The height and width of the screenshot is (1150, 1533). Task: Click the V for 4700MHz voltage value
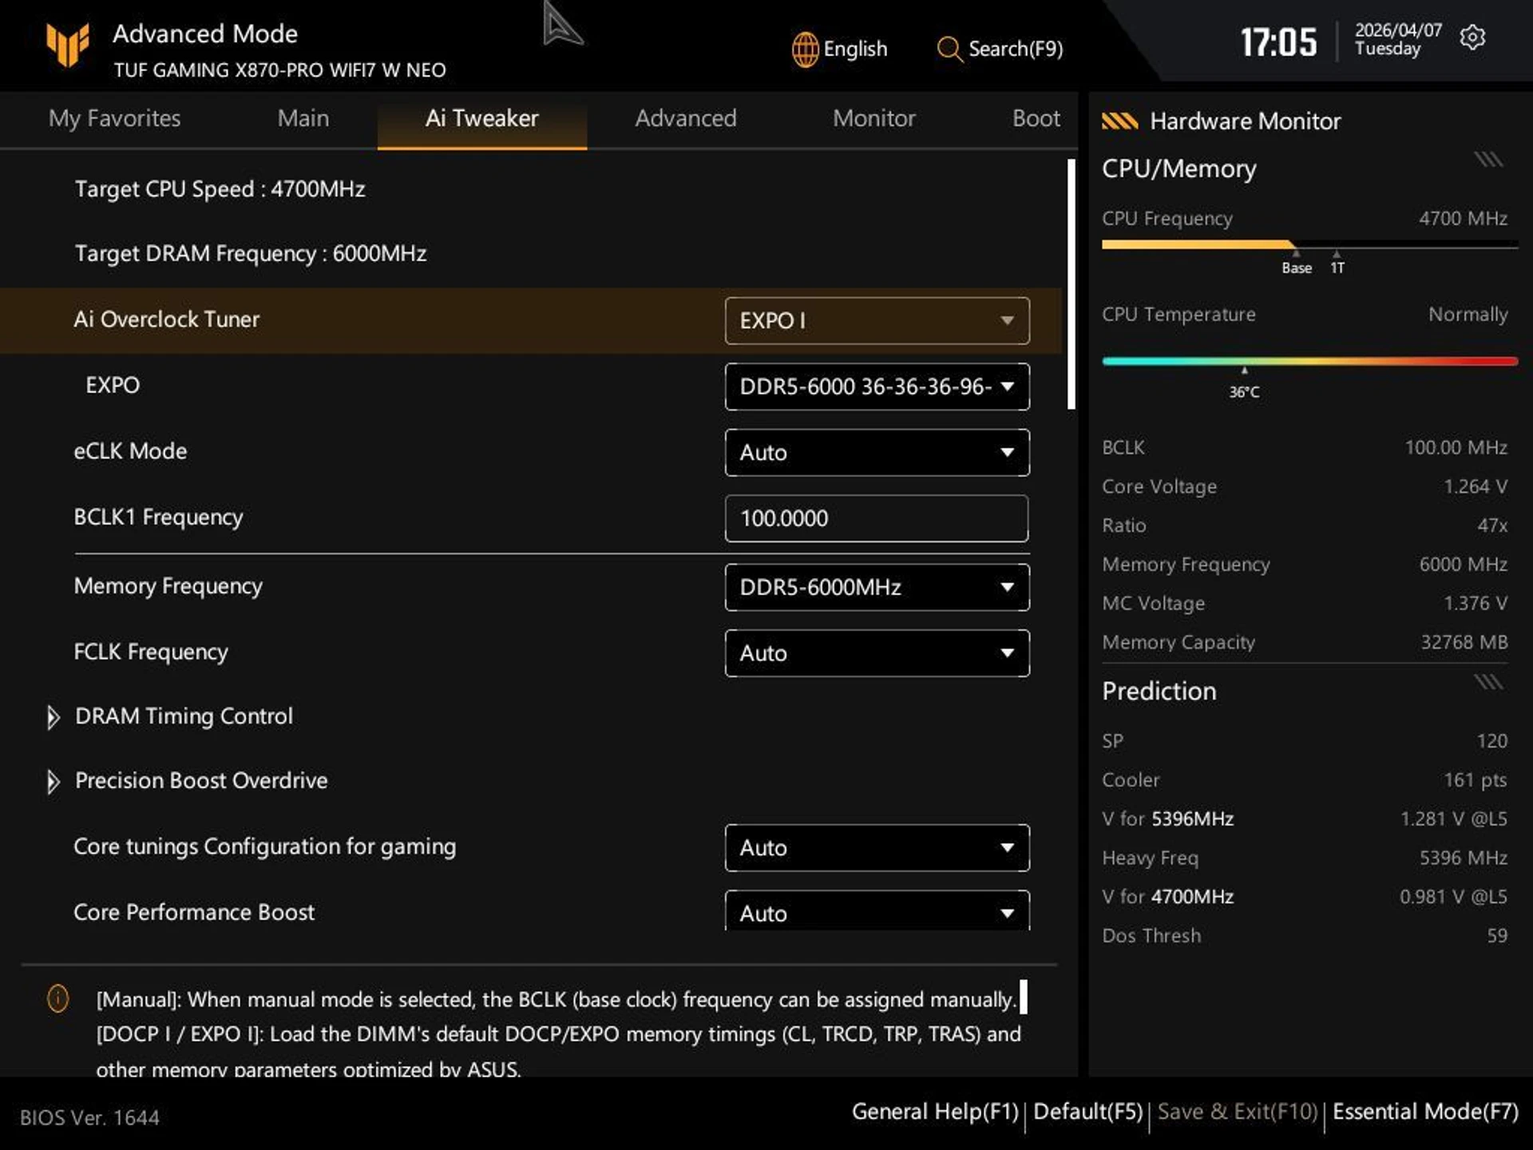pos(1453,897)
